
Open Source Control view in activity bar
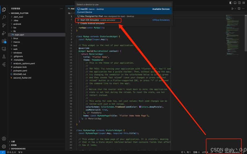(4, 25)
